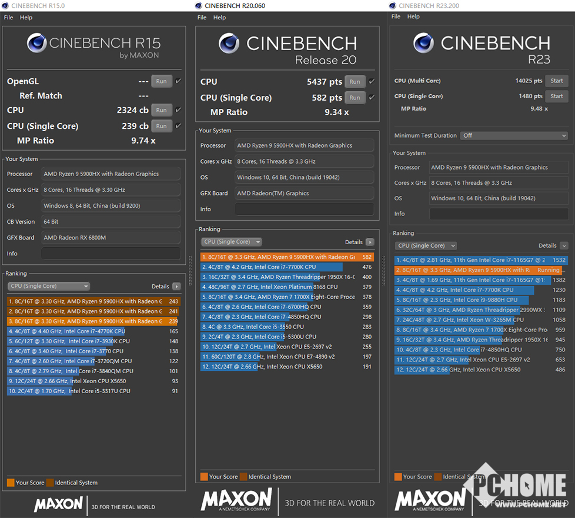Run the CPU test in R15
The height and width of the screenshot is (518, 575).
click(x=161, y=109)
